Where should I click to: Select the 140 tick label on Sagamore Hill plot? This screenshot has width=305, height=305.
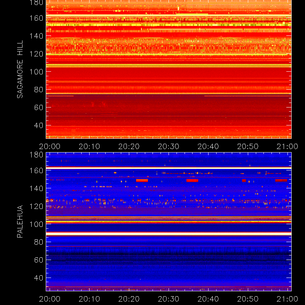tap(36, 36)
